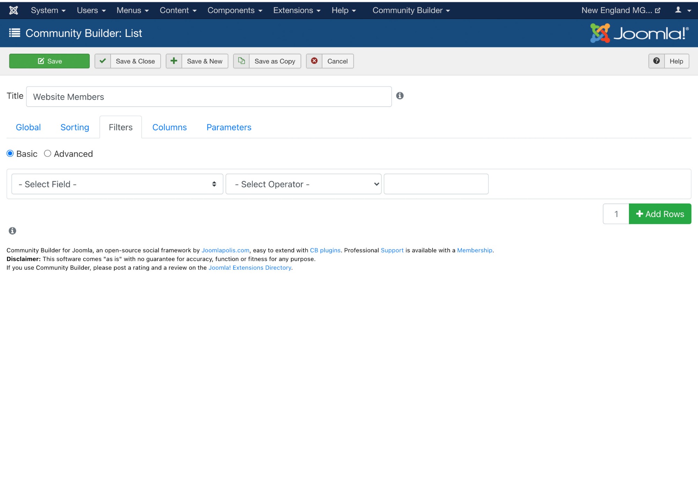Open the CB plugins link
This screenshot has height=493, width=698.
[325, 250]
